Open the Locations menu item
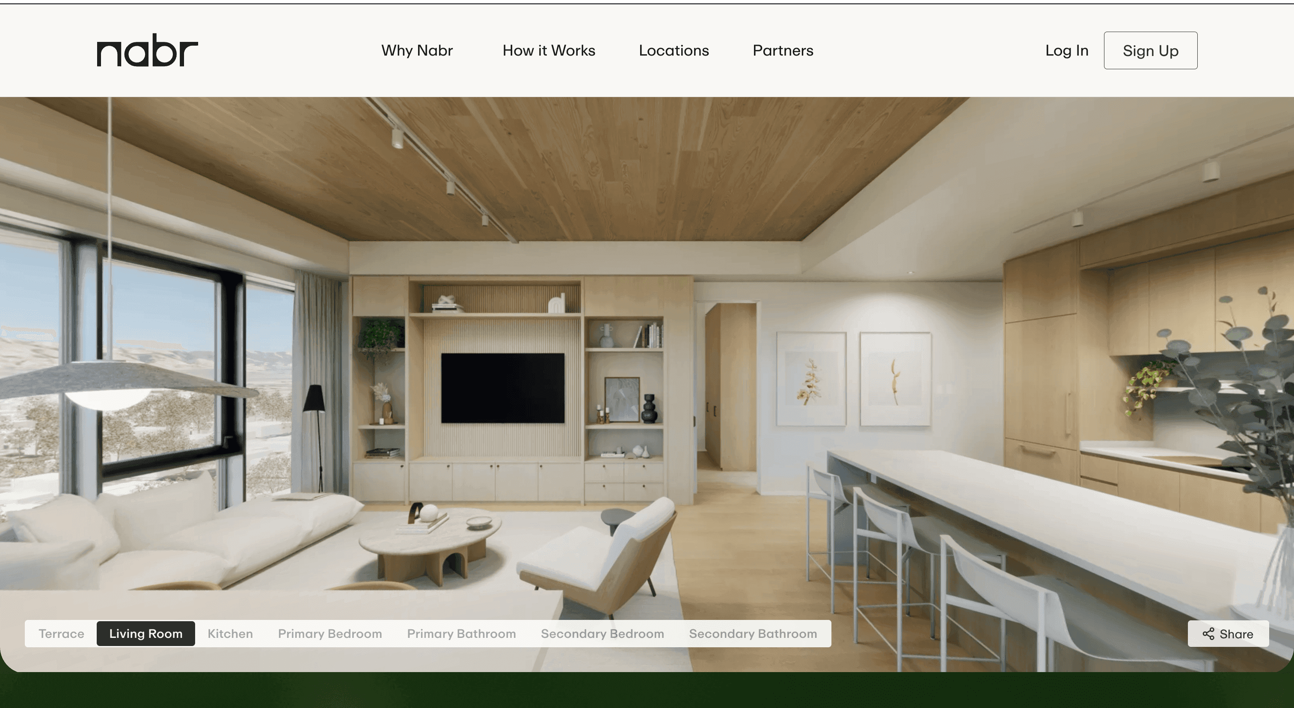The image size is (1294, 708). (674, 50)
